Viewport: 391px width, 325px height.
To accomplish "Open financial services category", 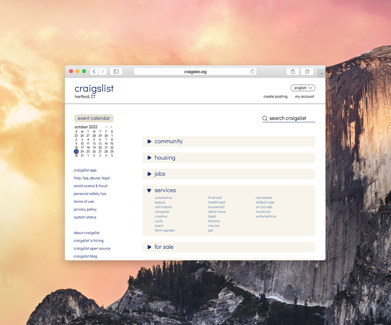I will tap(215, 198).
